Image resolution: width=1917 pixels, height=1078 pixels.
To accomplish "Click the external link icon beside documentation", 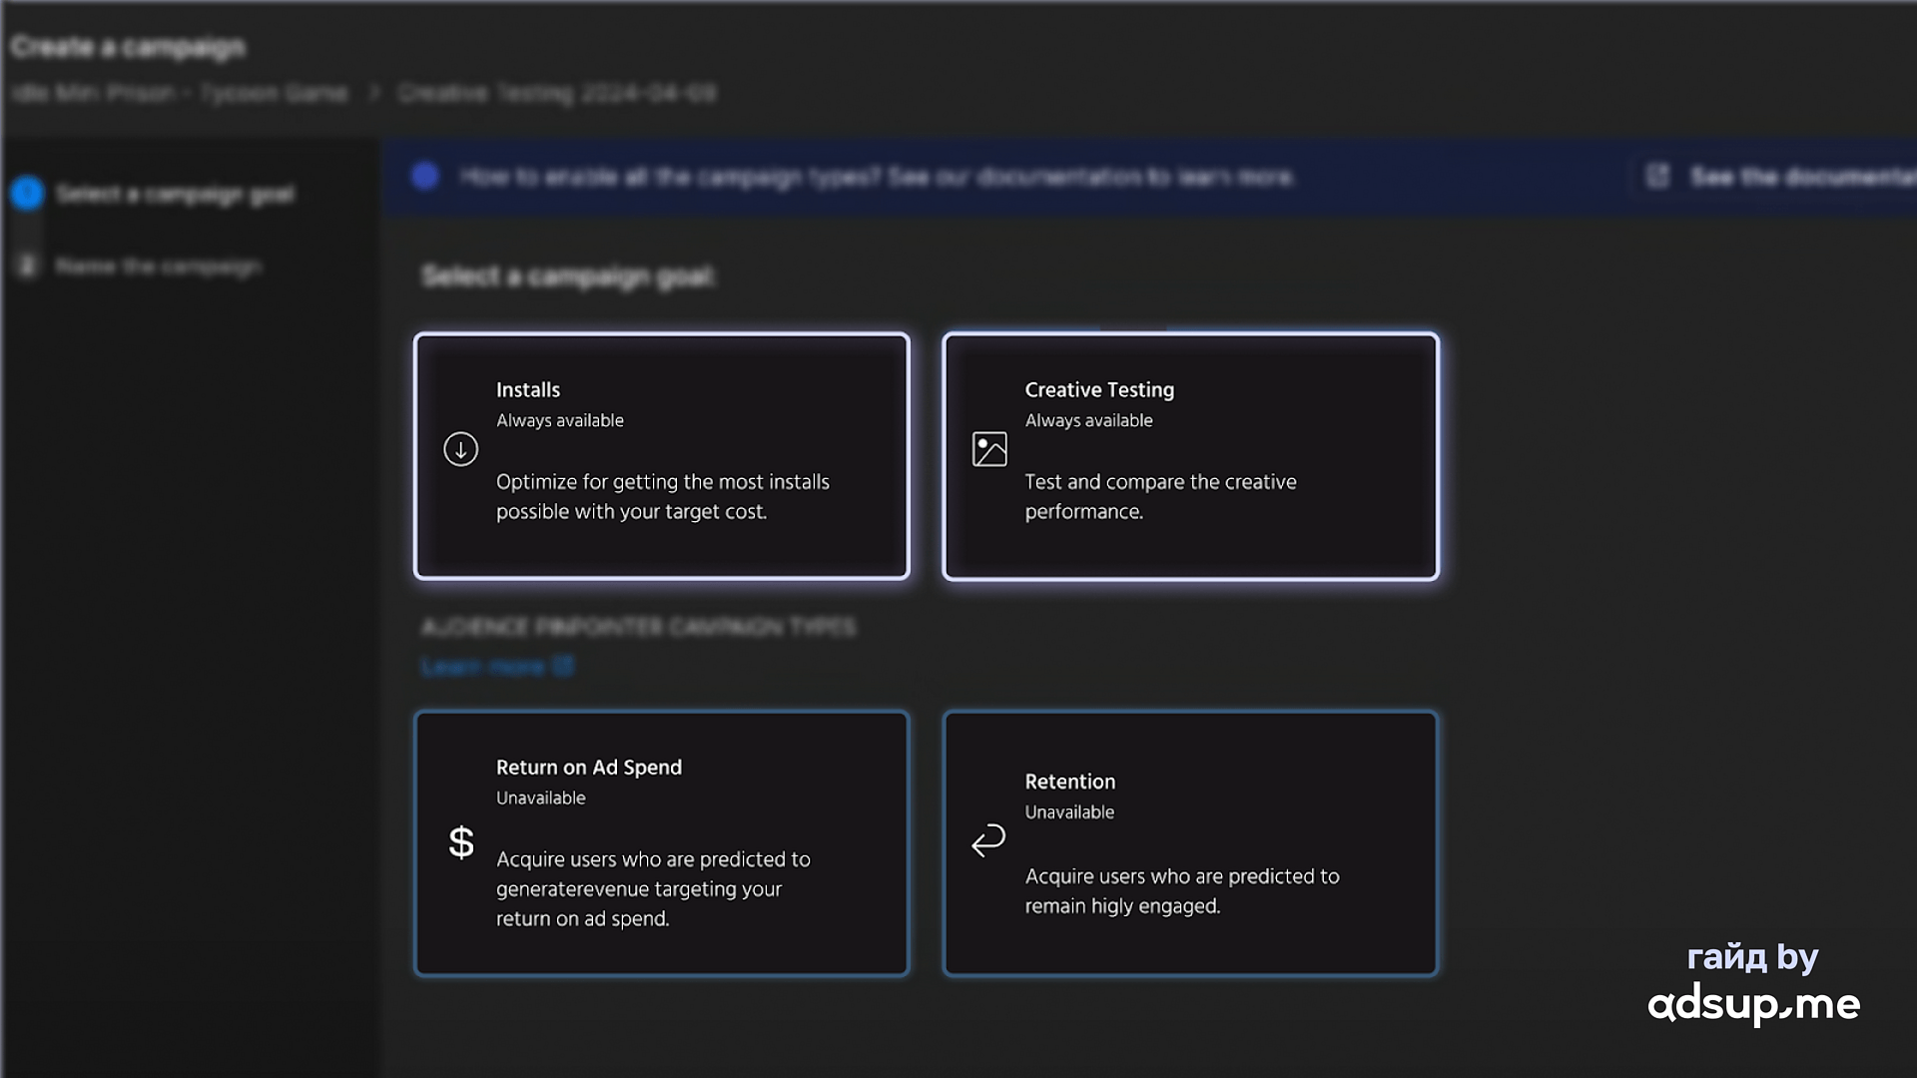I will click(x=1657, y=177).
